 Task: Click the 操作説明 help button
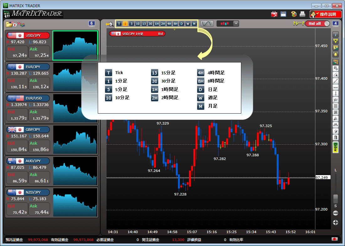326,14
